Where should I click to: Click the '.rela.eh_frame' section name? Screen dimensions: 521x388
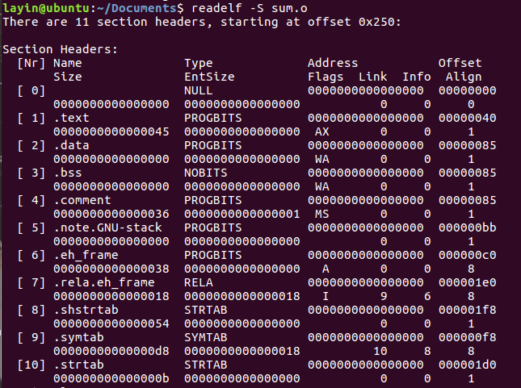click(x=103, y=283)
